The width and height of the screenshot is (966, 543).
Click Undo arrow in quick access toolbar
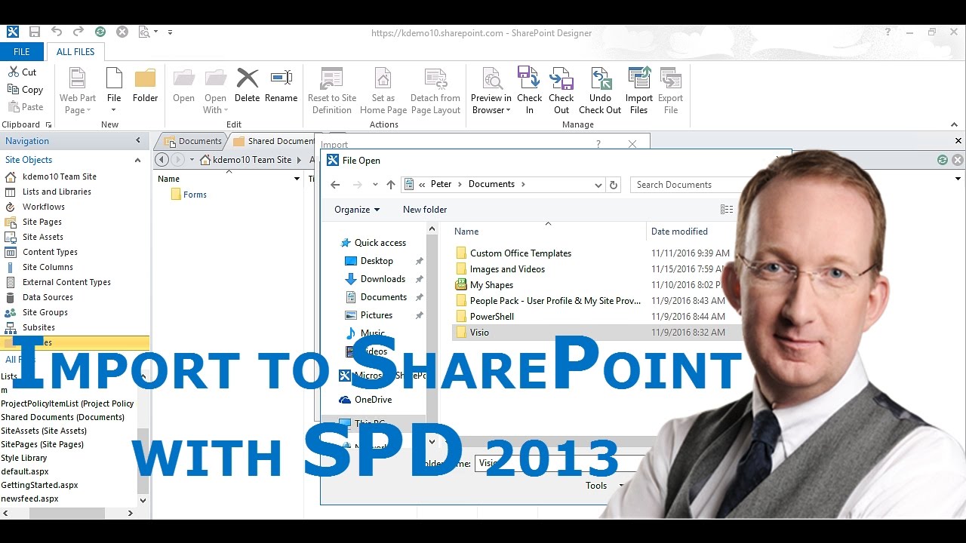tap(57, 32)
